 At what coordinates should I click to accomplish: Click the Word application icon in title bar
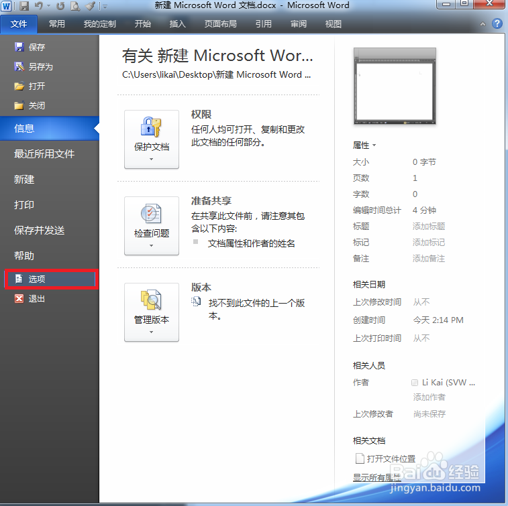tap(6, 6)
